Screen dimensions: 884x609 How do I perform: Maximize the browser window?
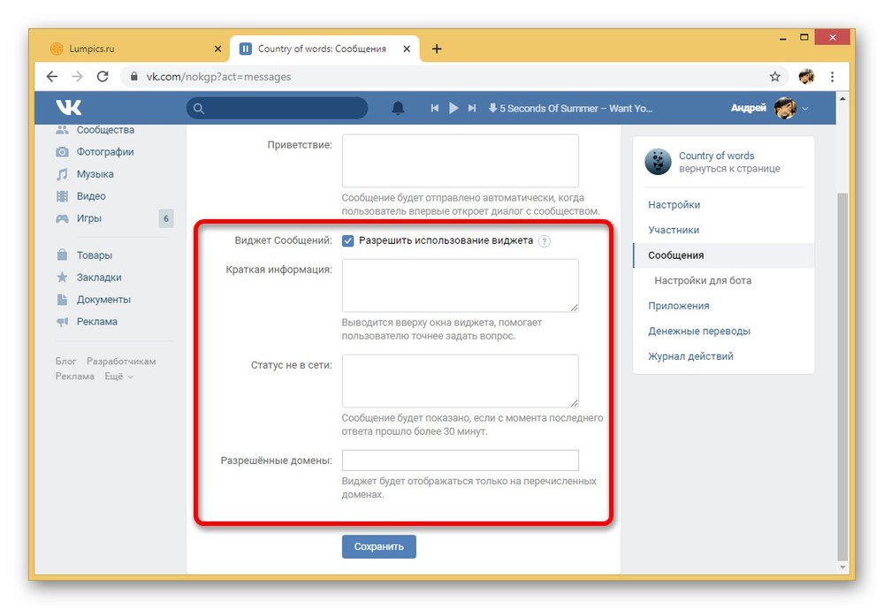click(x=804, y=38)
